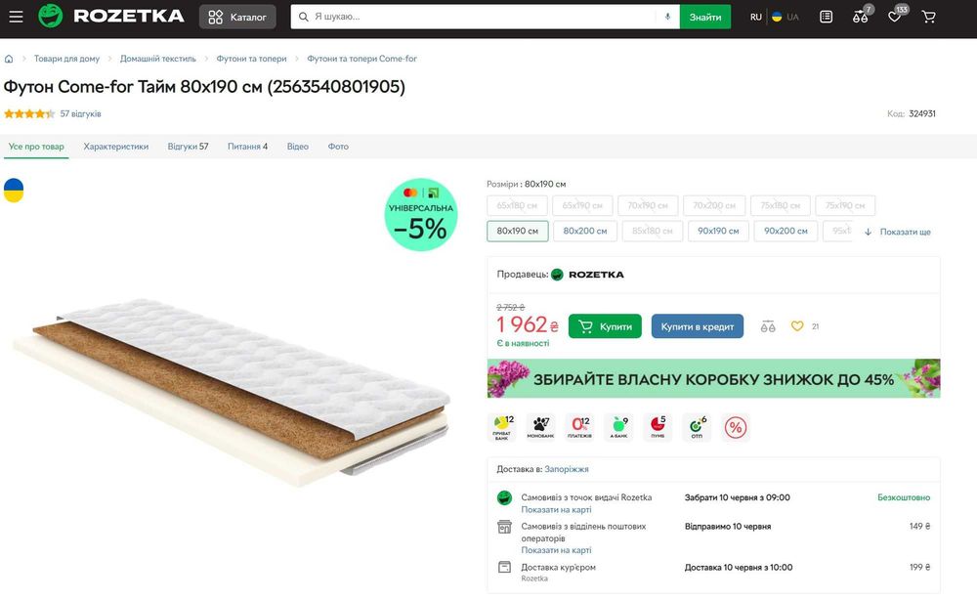Switch to the Характеристики tab
This screenshot has width=977, height=601.
116,147
